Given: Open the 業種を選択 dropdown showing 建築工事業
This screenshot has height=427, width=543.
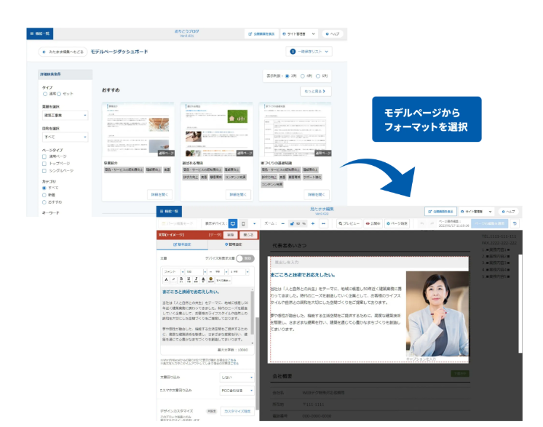Looking at the screenshot, I should [64, 115].
